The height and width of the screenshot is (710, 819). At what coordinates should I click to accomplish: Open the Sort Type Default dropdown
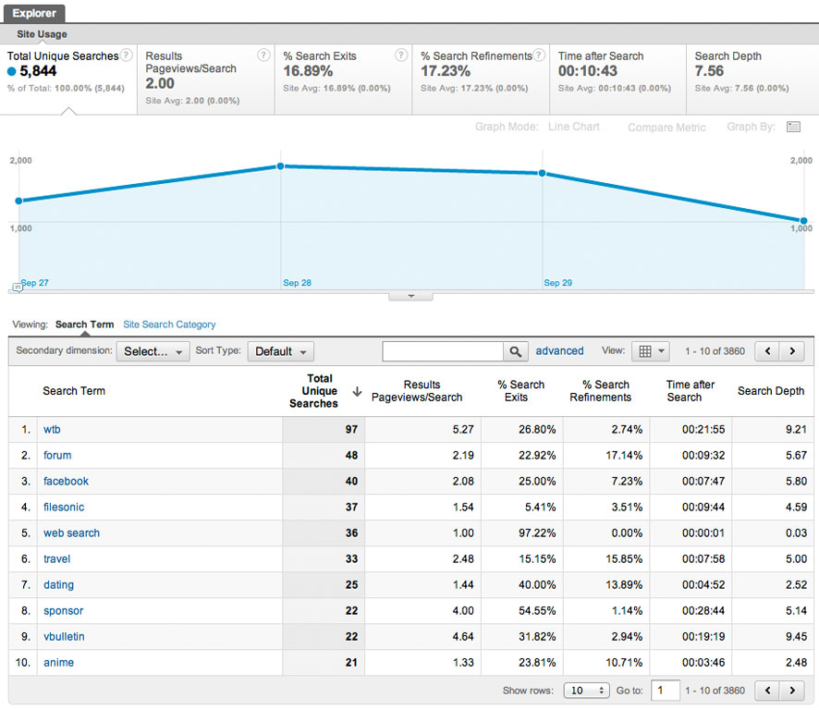280,351
